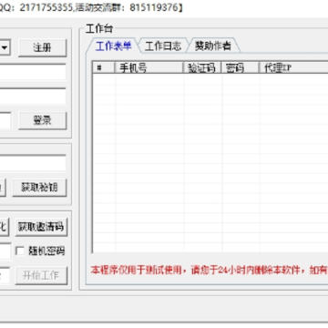Select the 验证码 column header
This screenshot has width=328, height=328.
click(x=202, y=67)
